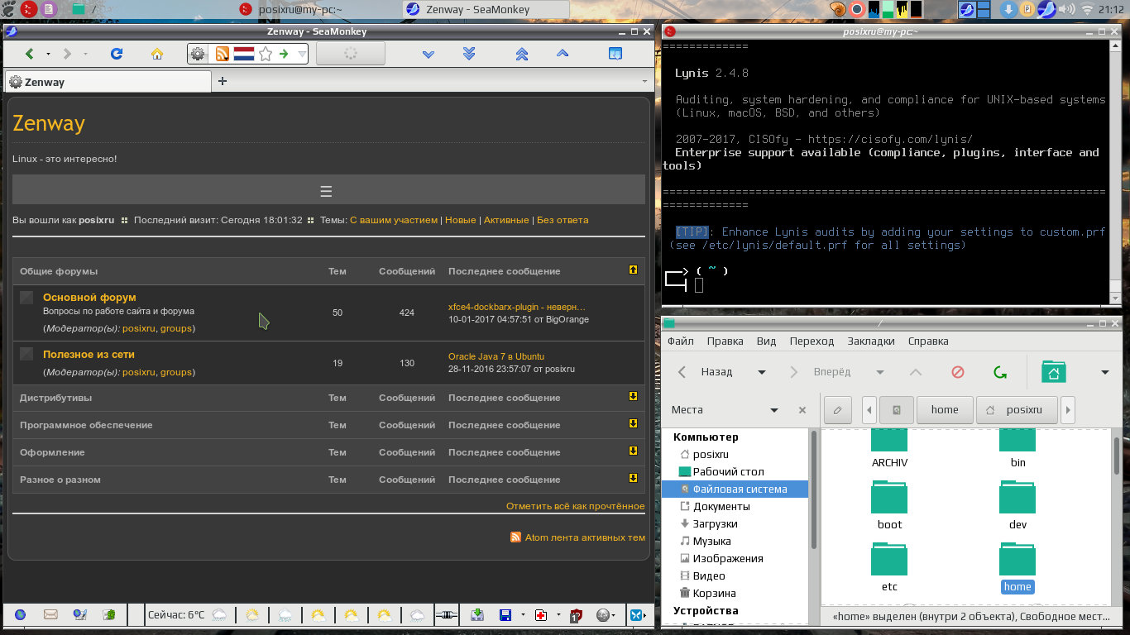Expand the Разное о разном category

click(634, 478)
